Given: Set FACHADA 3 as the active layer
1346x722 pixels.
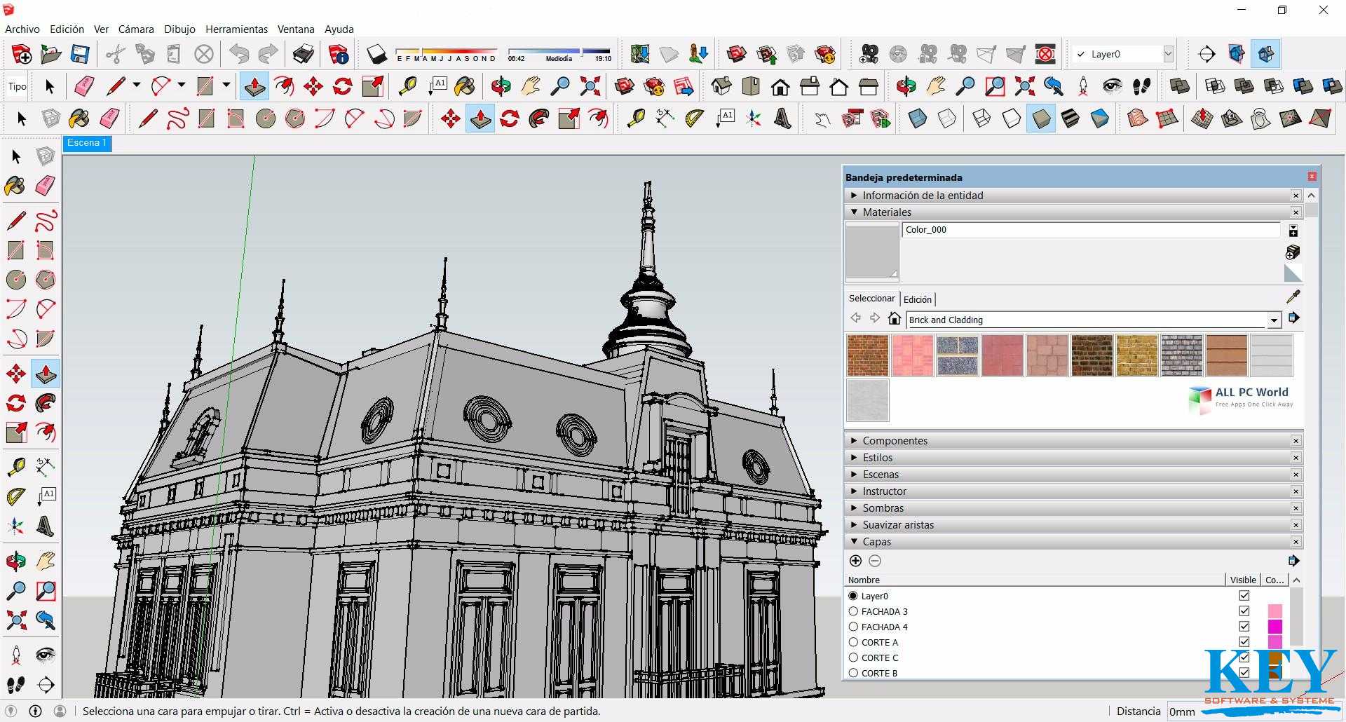Looking at the screenshot, I should [853, 611].
